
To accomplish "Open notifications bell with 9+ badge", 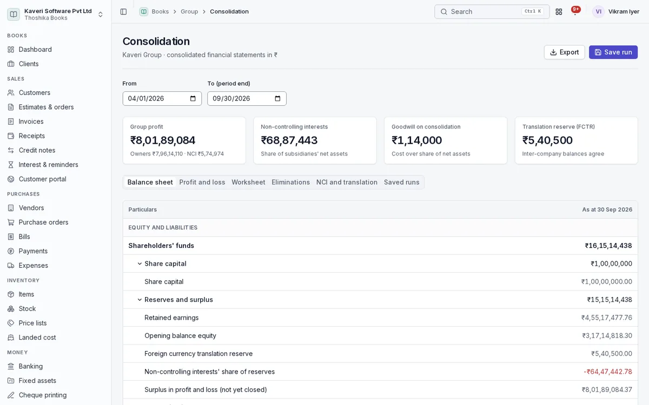I will tap(575, 11).
